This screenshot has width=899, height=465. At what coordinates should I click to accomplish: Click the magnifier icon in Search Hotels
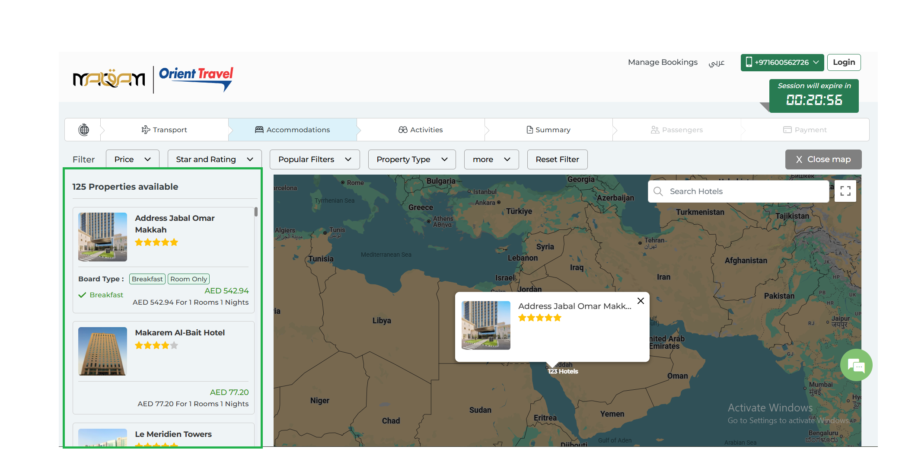coord(658,191)
